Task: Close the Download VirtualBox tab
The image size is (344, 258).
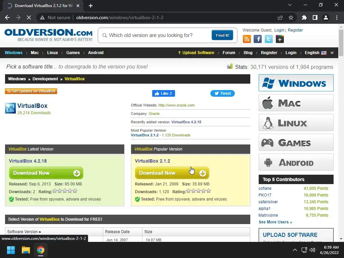Action: click(78, 6)
